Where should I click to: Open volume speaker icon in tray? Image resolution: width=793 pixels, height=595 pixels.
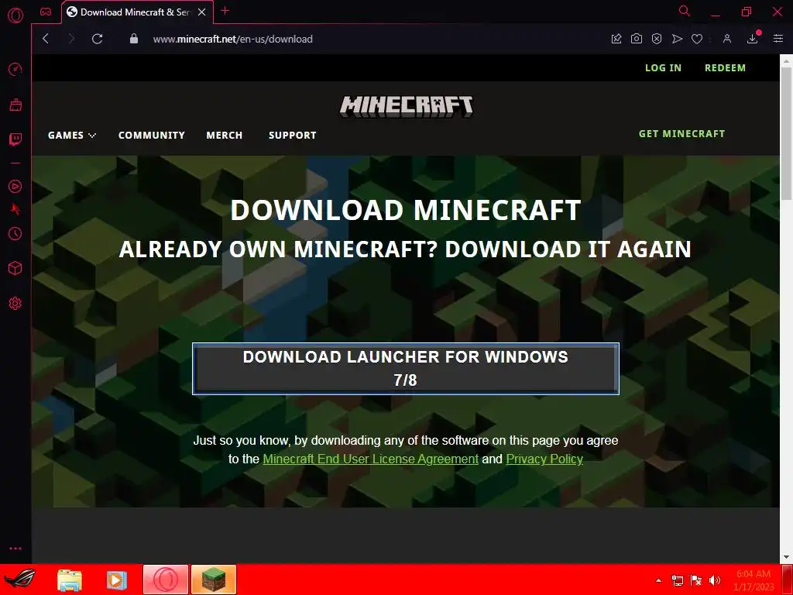715,580
